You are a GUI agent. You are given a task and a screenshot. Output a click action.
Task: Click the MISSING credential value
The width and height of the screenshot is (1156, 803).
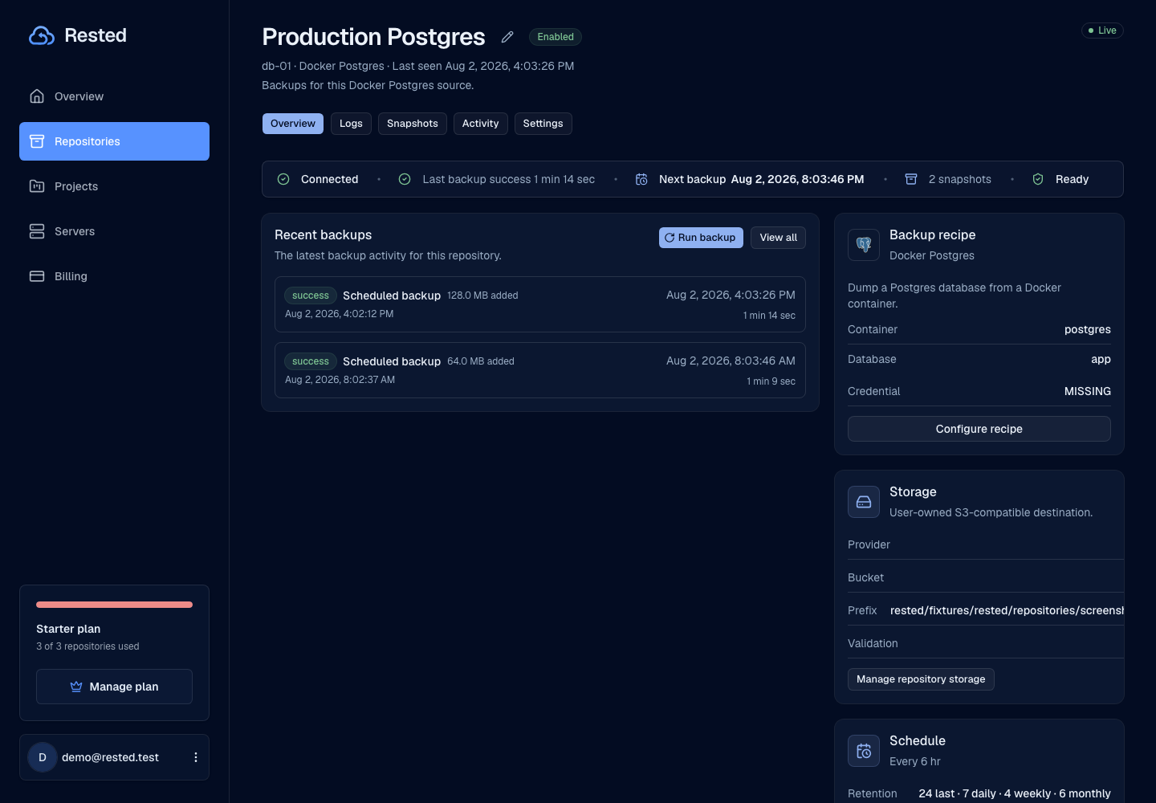point(1088,391)
